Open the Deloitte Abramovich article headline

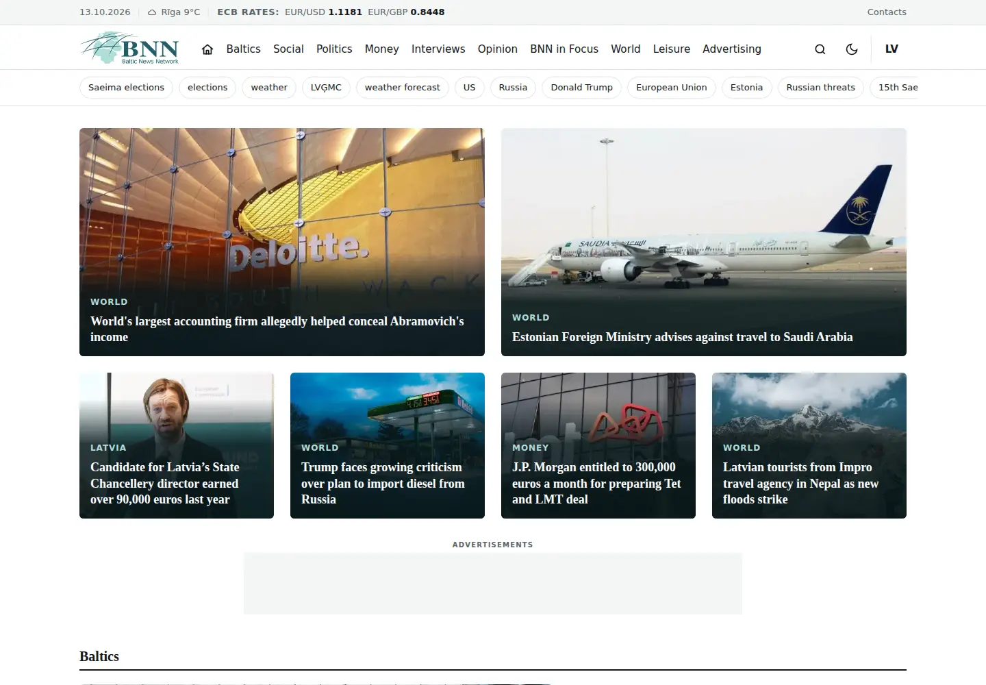(277, 329)
